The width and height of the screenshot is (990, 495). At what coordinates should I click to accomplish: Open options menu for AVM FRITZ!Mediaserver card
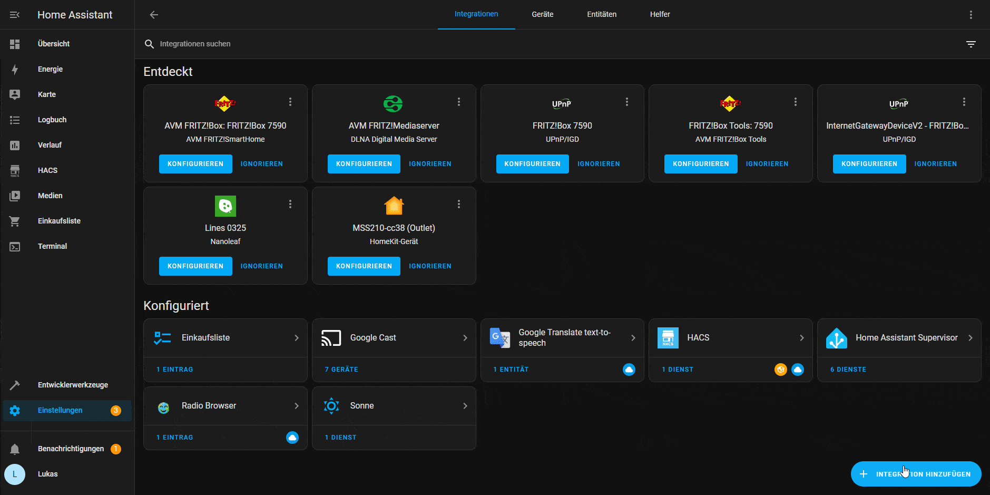click(459, 102)
